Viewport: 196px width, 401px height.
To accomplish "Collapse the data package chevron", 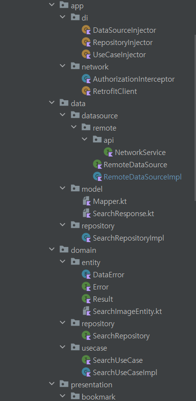I will click(x=52, y=103).
